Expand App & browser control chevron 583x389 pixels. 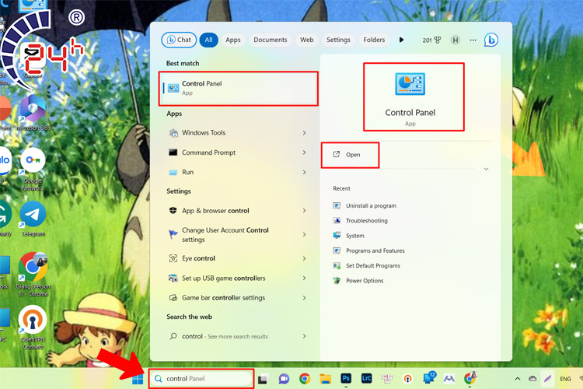[x=304, y=211]
